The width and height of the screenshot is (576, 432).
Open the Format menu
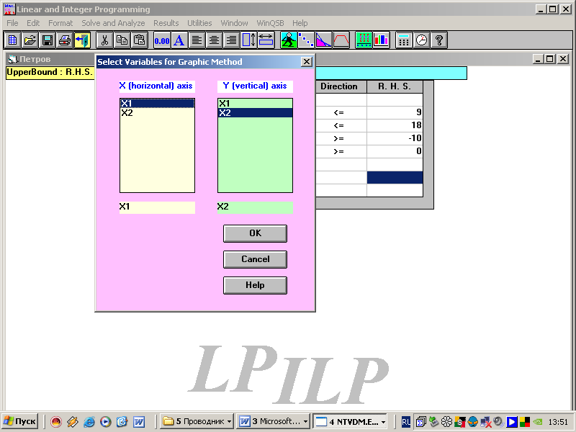[60, 23]
